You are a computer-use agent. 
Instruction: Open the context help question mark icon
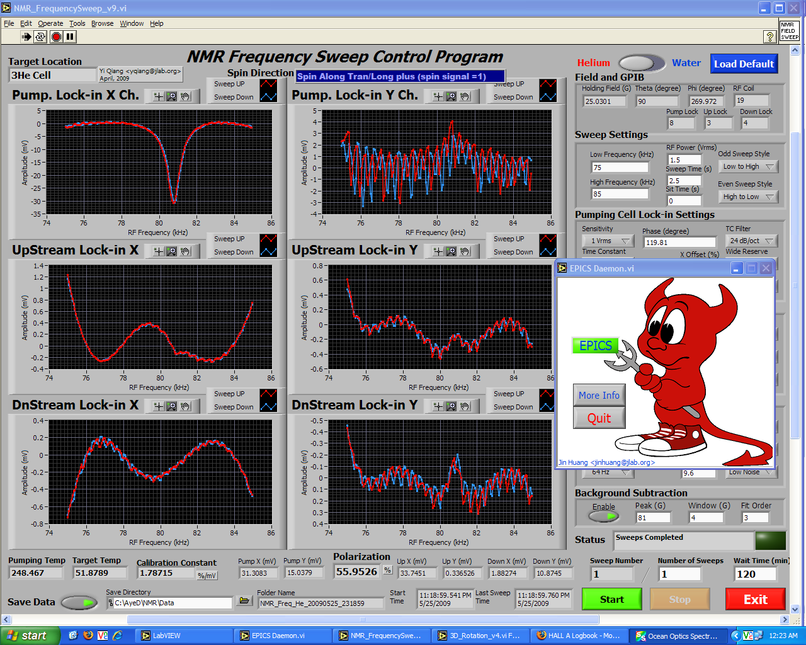pos(769,37)
